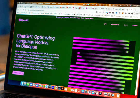Image resolution: width=140 pixels, height=98 pixels.
Task: Open Lightroom in the dock
Action: pyautogui.click(x=59, y=88)
